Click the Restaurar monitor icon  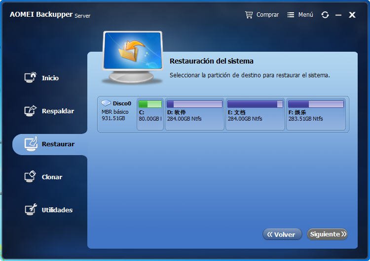tap(31, 144)
